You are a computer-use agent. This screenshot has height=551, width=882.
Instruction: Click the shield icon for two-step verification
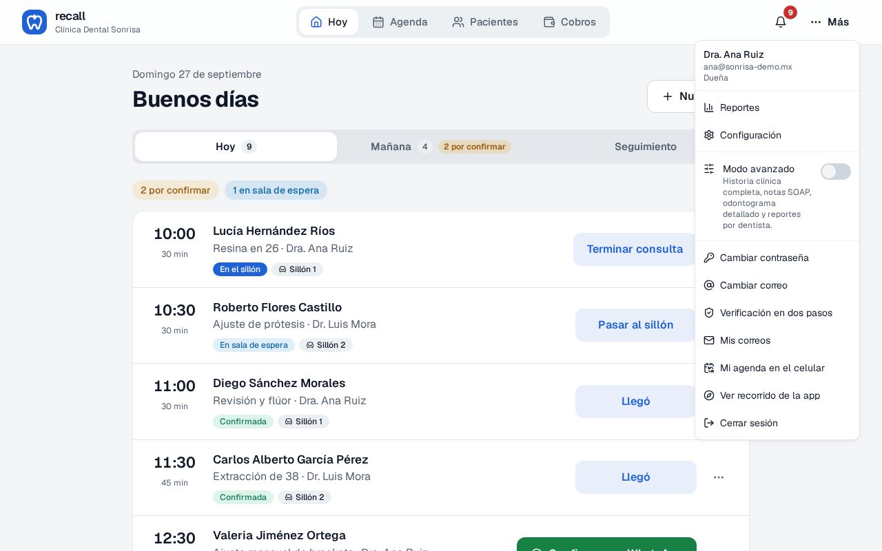709,313
